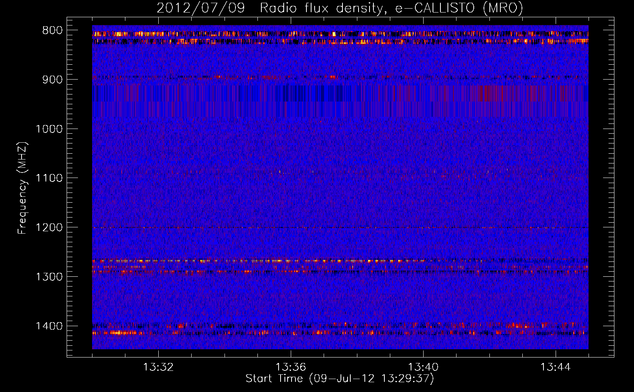Click the 900 frequency tick label
Viewport: 634px width, 392px height.
[53, 80]
